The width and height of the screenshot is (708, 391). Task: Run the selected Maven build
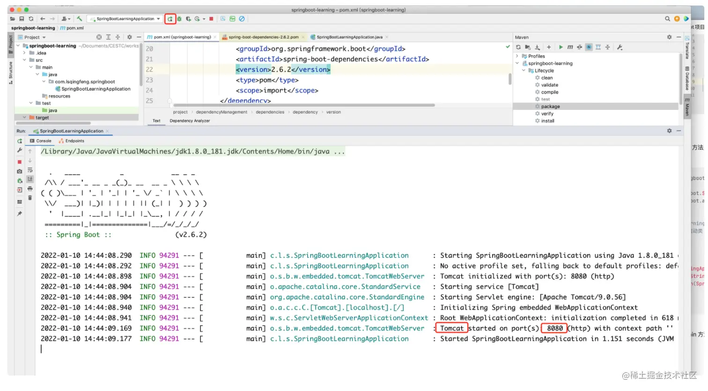click(x=561, y=47)
